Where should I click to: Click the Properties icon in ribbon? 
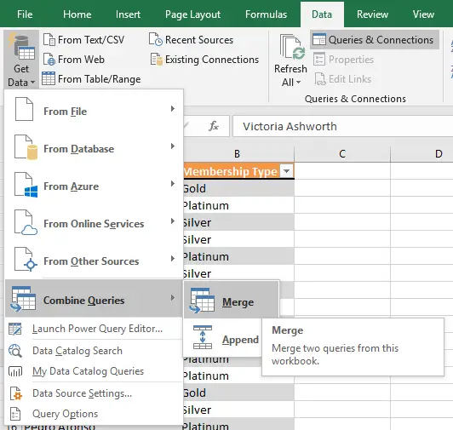[319, 60]
